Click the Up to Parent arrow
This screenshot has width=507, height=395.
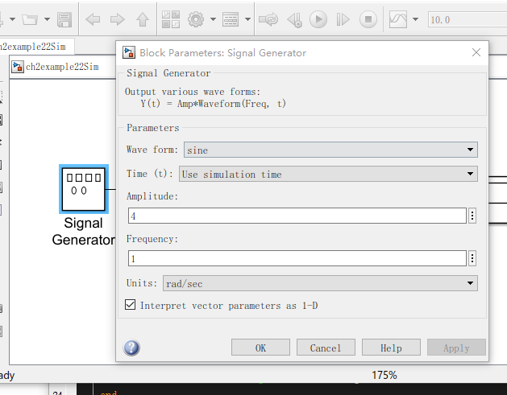pyautogui.click(x=143, y=19)
